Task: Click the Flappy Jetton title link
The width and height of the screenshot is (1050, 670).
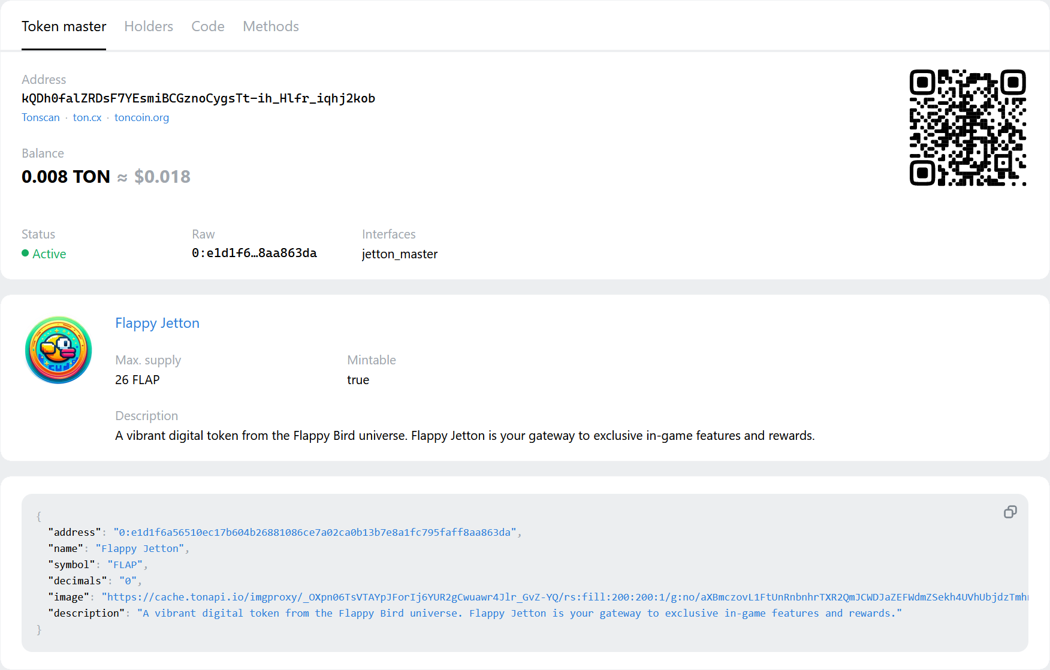Action: coord(157,323)
